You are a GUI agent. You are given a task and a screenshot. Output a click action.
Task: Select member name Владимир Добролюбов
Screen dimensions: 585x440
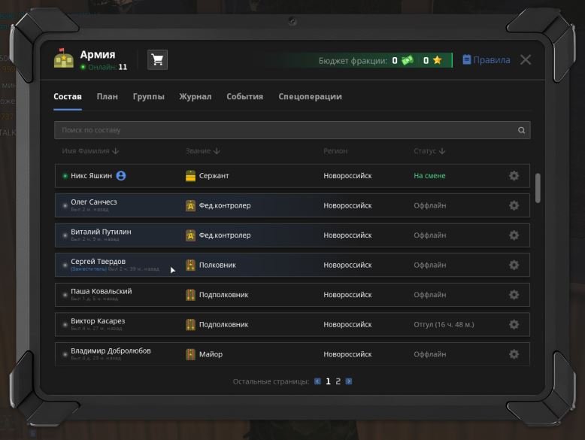(x=111, y=350)
